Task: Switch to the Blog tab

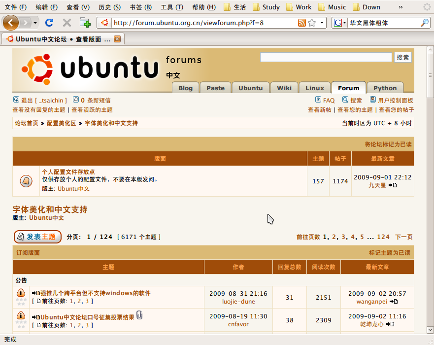Action: (x=185, y=88)
